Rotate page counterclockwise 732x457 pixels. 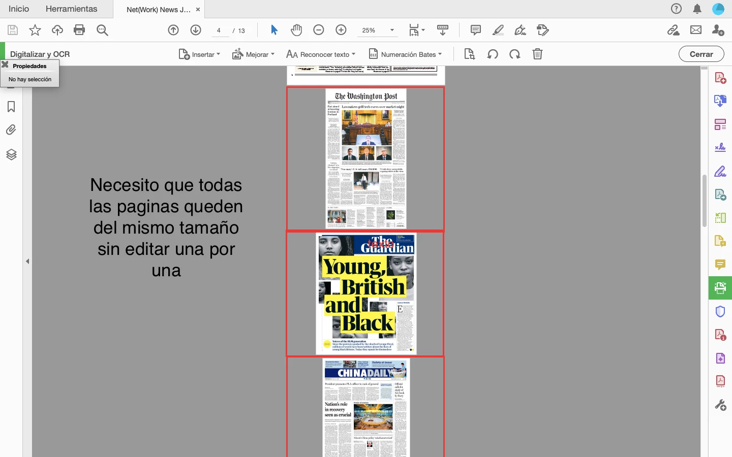point(493,54)
